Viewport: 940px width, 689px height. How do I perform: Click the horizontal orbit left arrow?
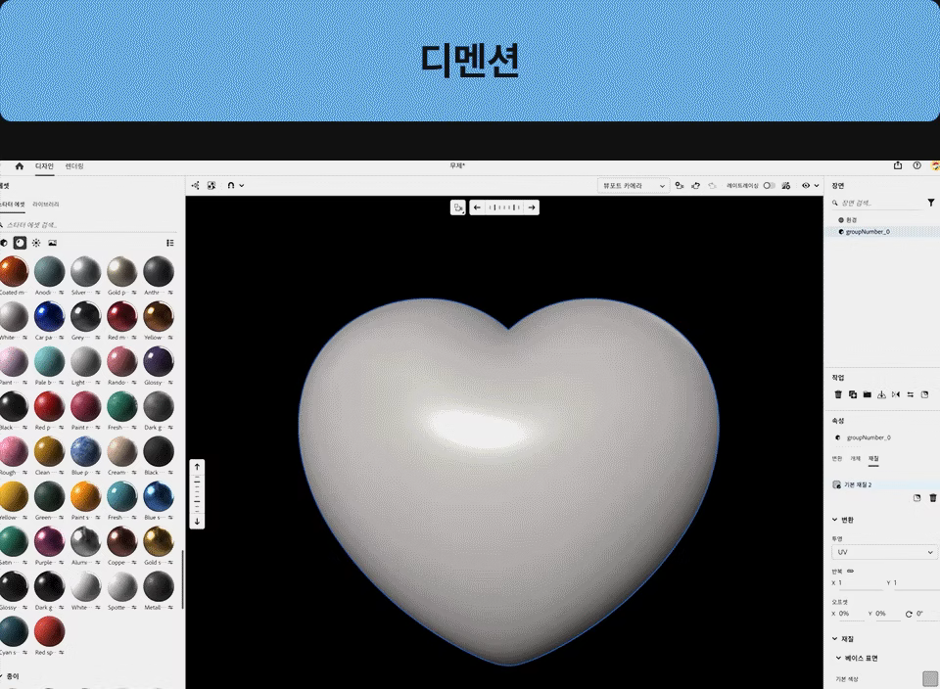click(477, 207)
